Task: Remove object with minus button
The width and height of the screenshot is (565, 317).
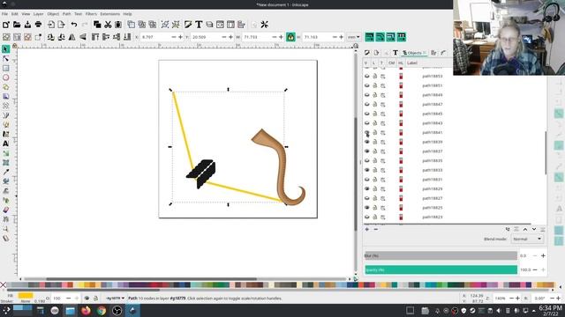Action: pos(375,229)
